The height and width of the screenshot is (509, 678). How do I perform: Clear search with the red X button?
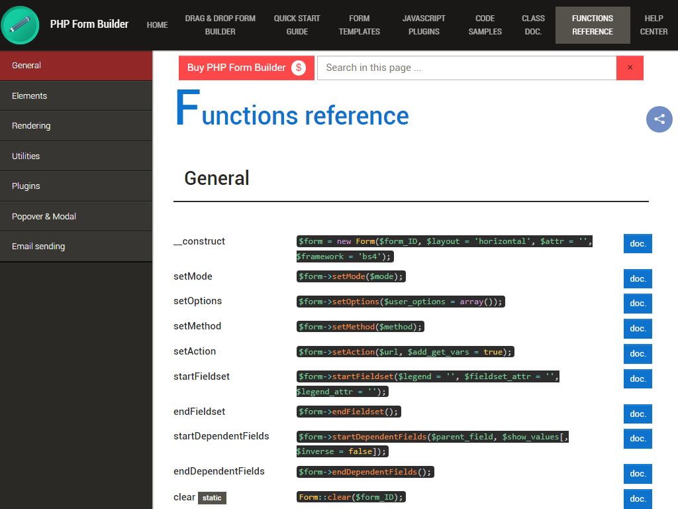click(630, 68)
